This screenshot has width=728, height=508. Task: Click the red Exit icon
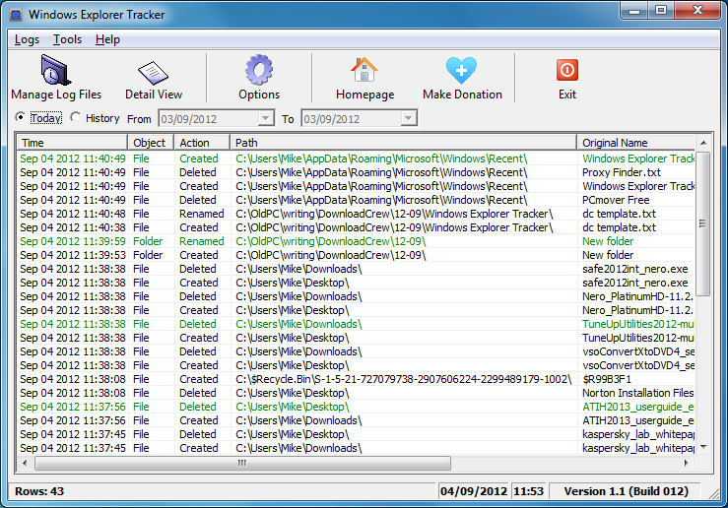click(566, 72)
